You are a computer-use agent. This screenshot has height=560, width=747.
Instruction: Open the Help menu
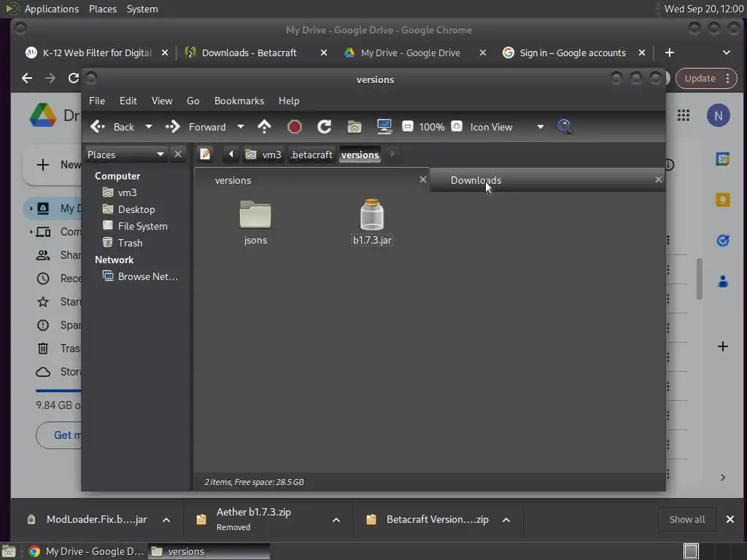(289, 101)
